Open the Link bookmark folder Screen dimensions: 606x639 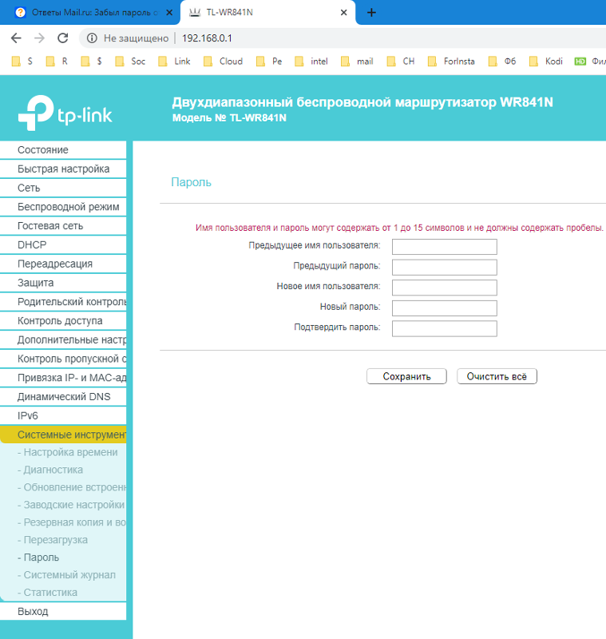point(174,62)
